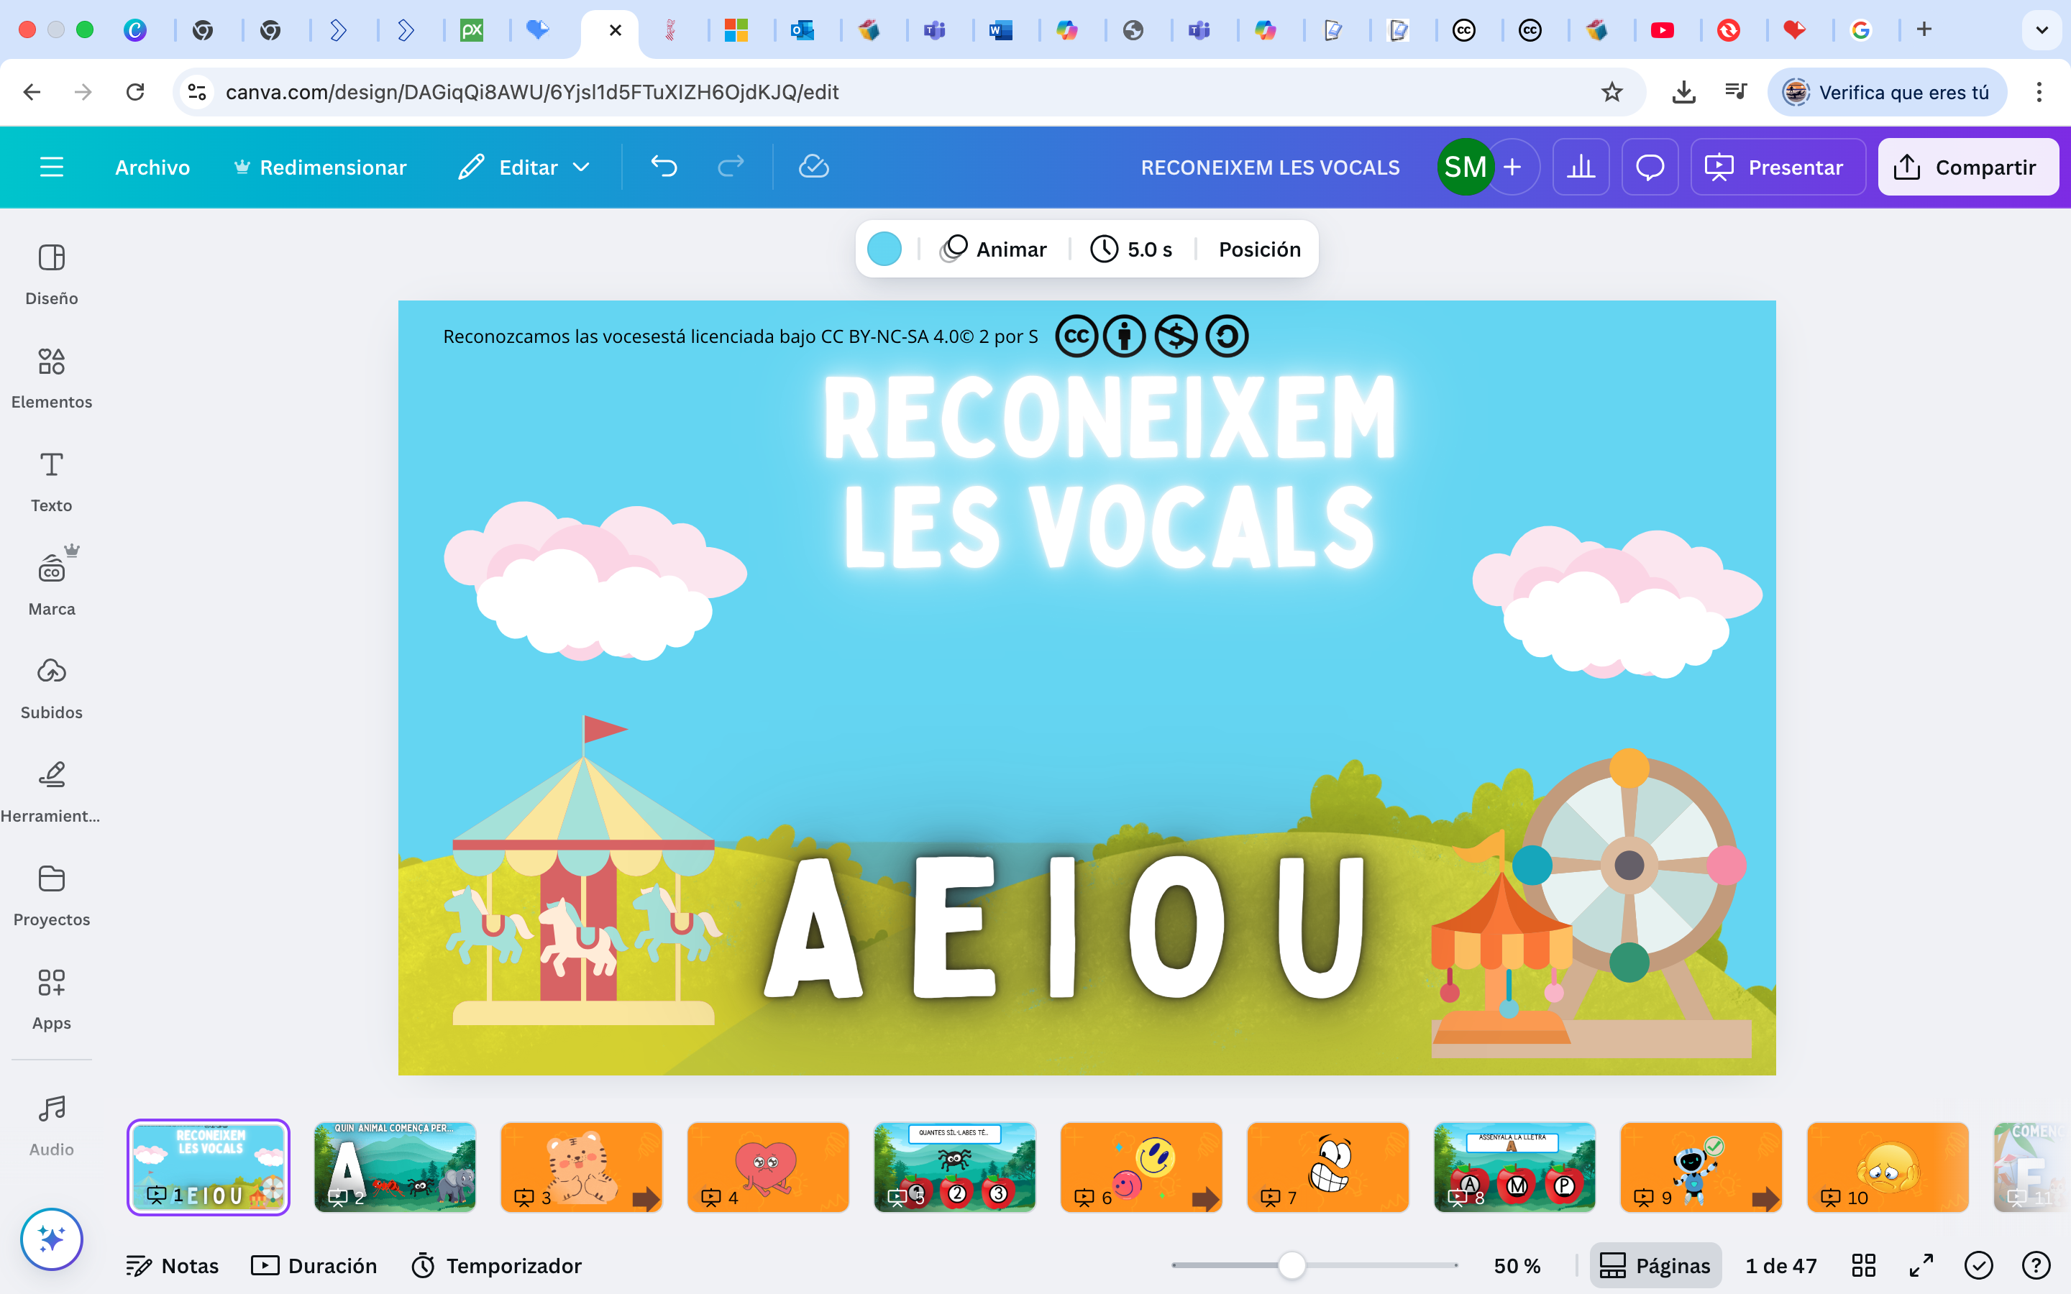Open the Archivo menu

coord(152,167)
